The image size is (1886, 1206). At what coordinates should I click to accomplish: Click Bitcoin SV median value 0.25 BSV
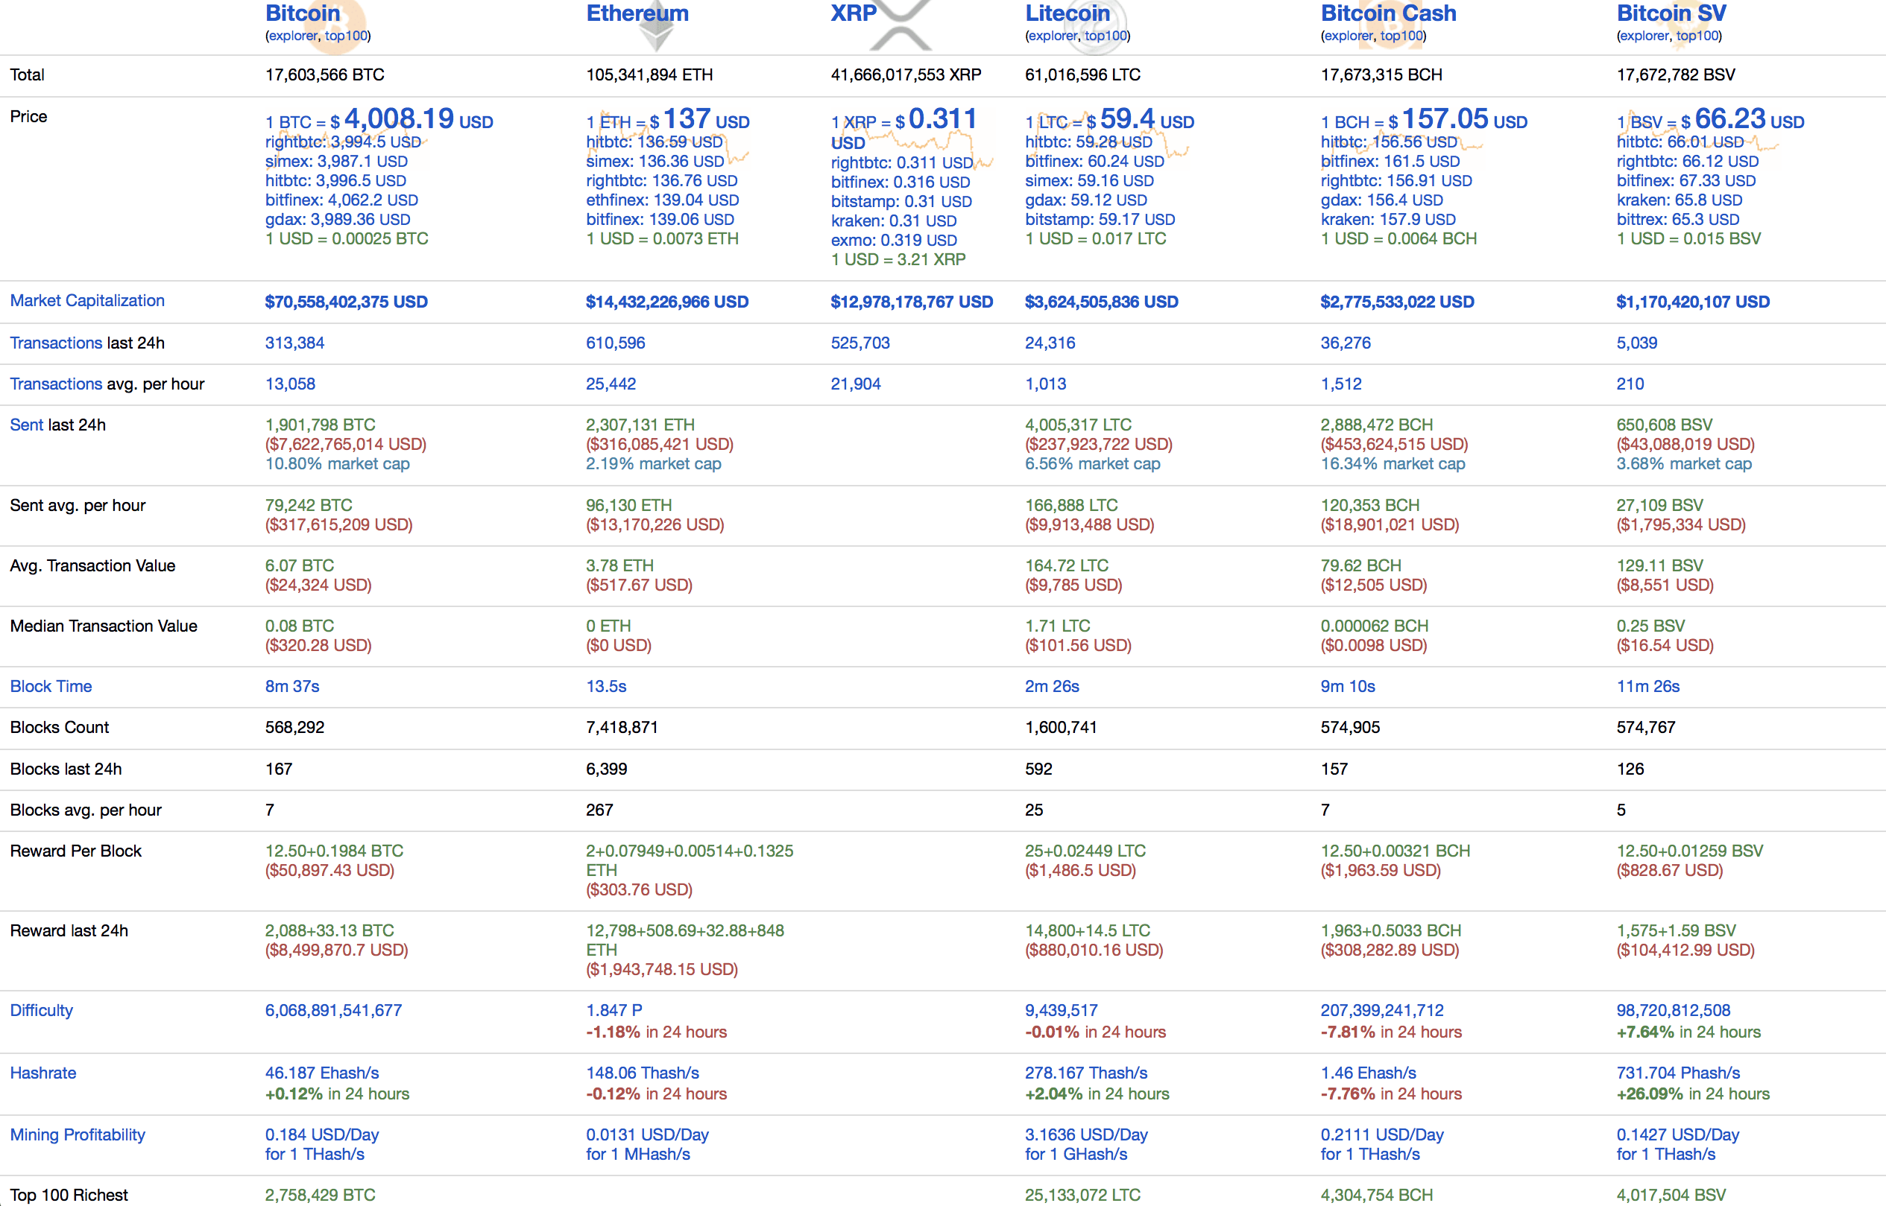tap(1650, 626)
